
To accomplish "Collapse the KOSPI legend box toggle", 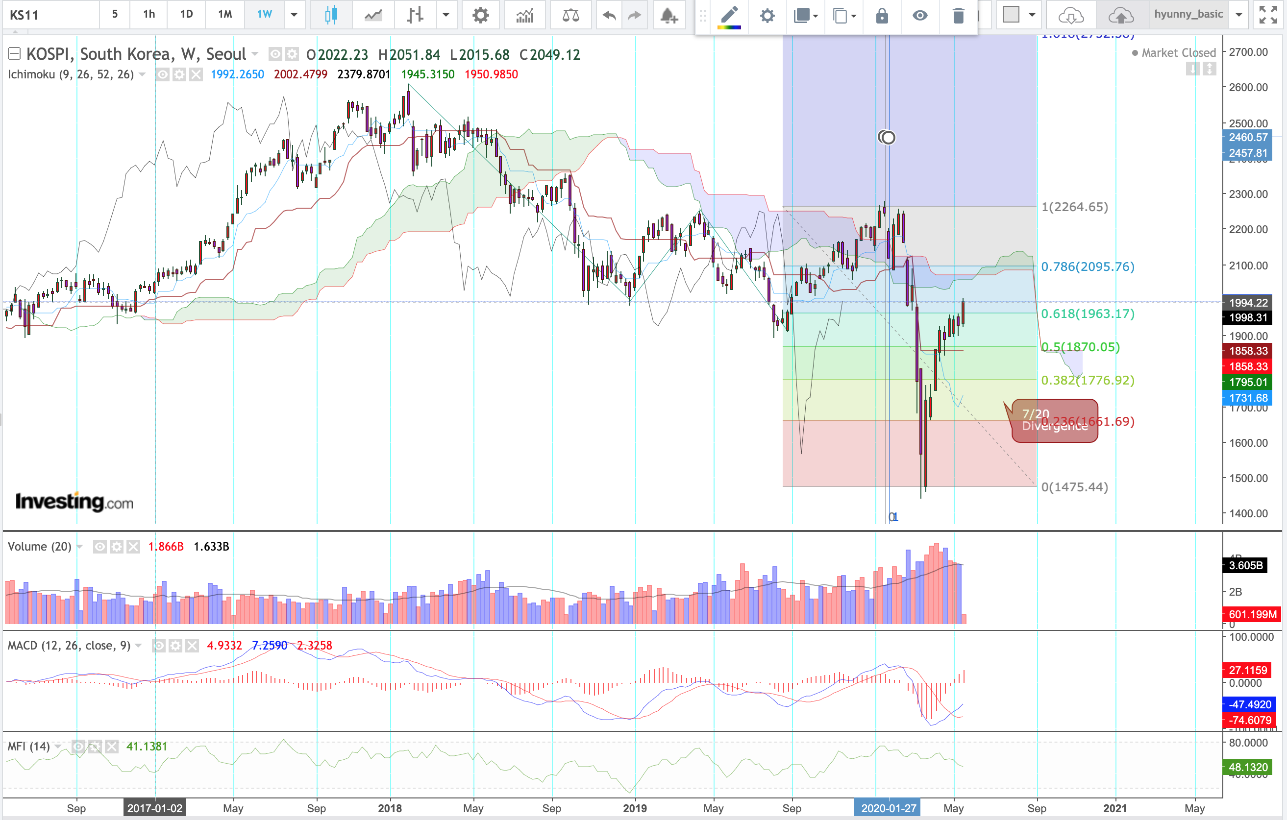I will tap(14, 53).
